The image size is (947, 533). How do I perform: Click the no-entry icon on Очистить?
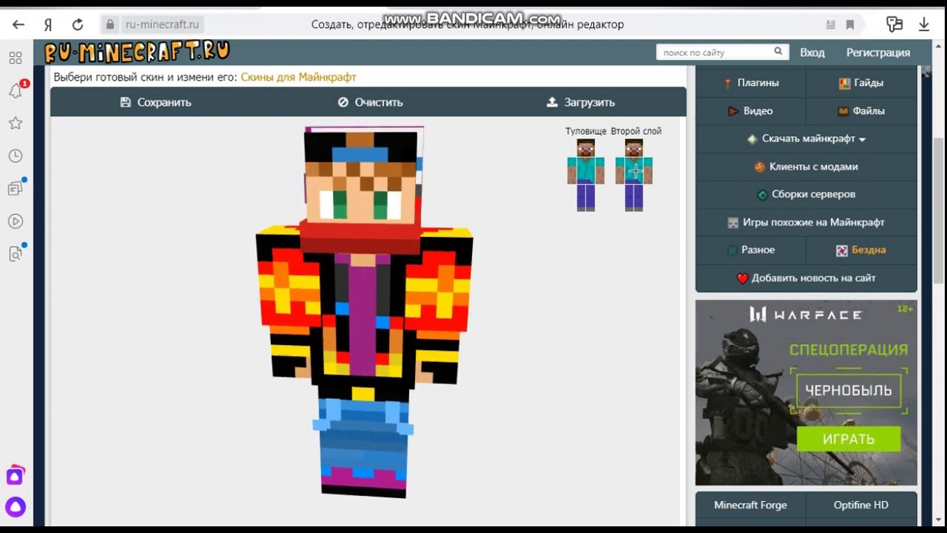tap(343, 102)
